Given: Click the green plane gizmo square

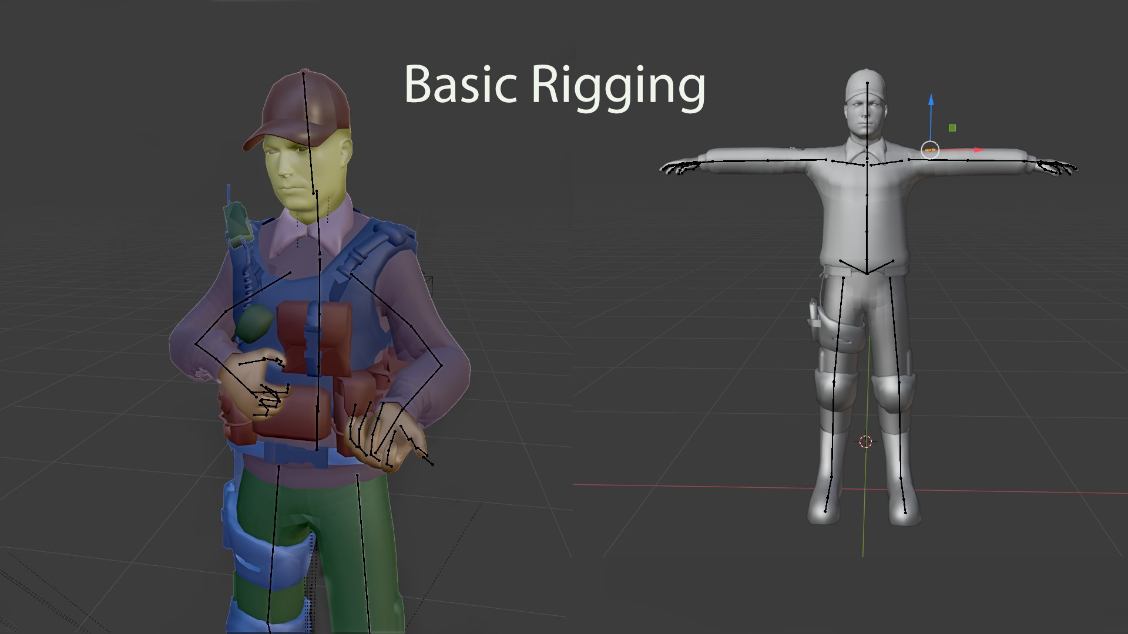Looking at the screenshot, I should click(x=952, y=128).
